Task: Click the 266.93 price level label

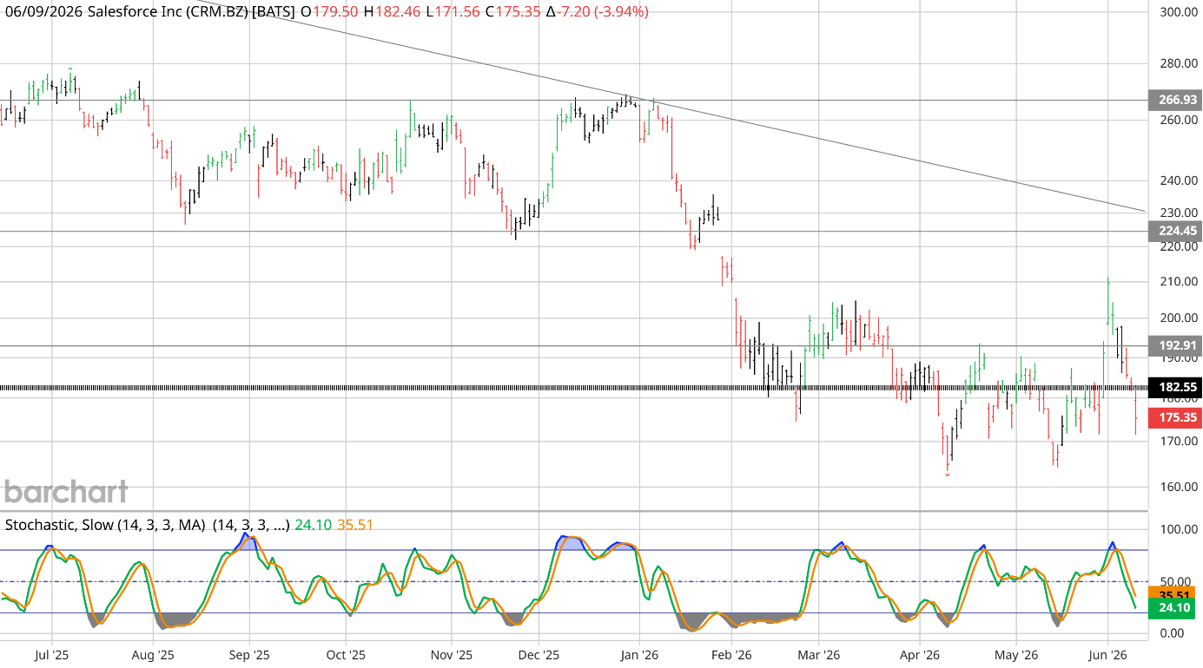Action: (x=1174, y=100)
